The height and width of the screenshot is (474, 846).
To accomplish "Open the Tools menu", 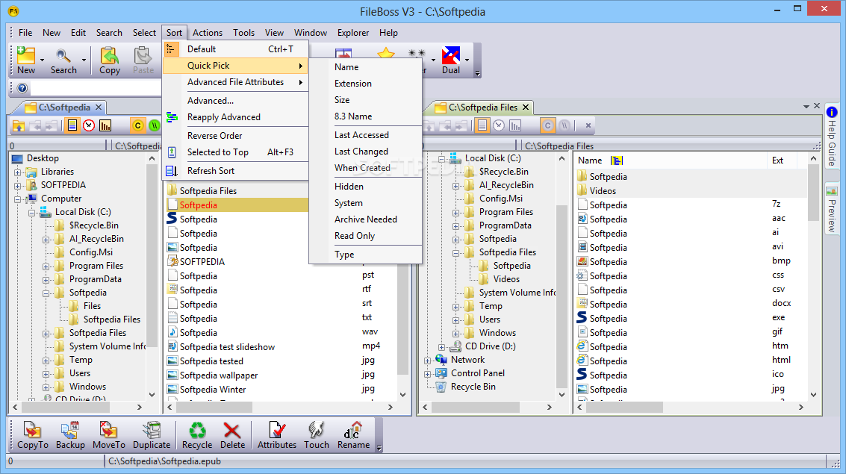I will coord(244,33).
